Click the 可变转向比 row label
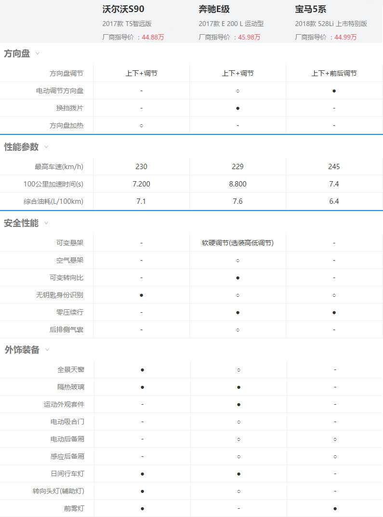 click(x=66, y=278)
